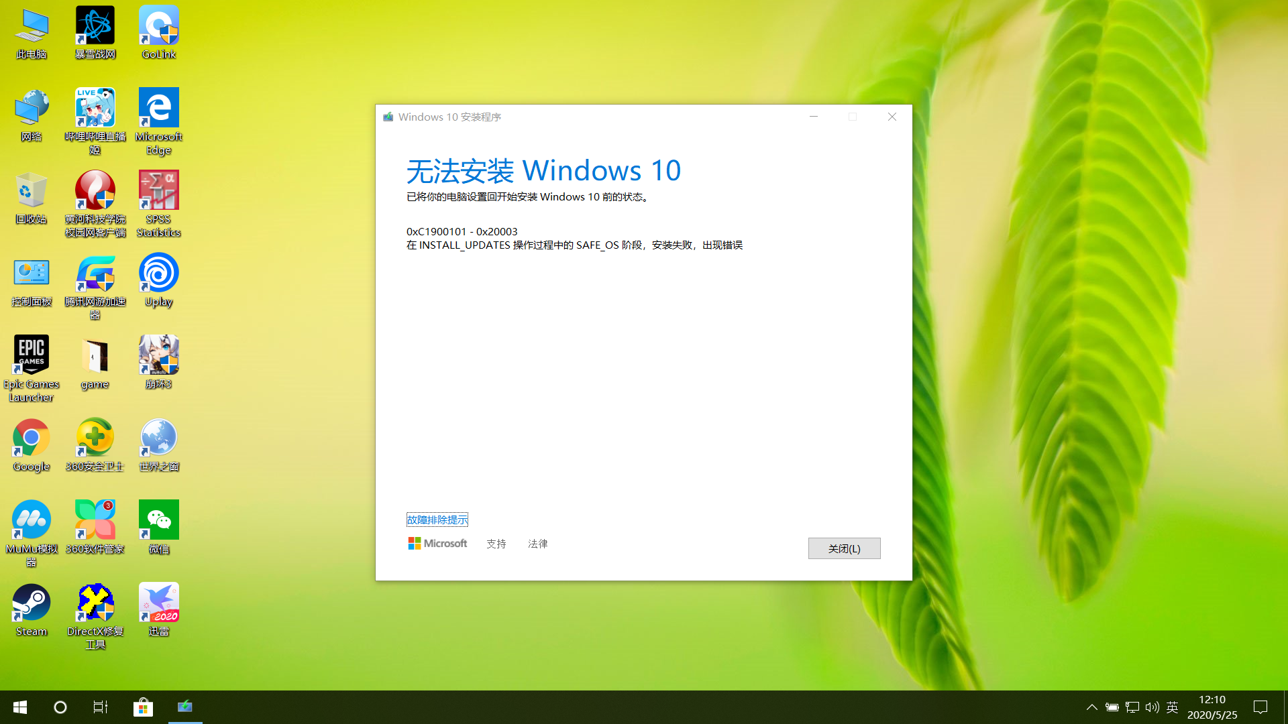The height and width of the screenshot is (724, 1288).
Task: Click the 关闭(L) button
Action: click(x=844, y=548)
